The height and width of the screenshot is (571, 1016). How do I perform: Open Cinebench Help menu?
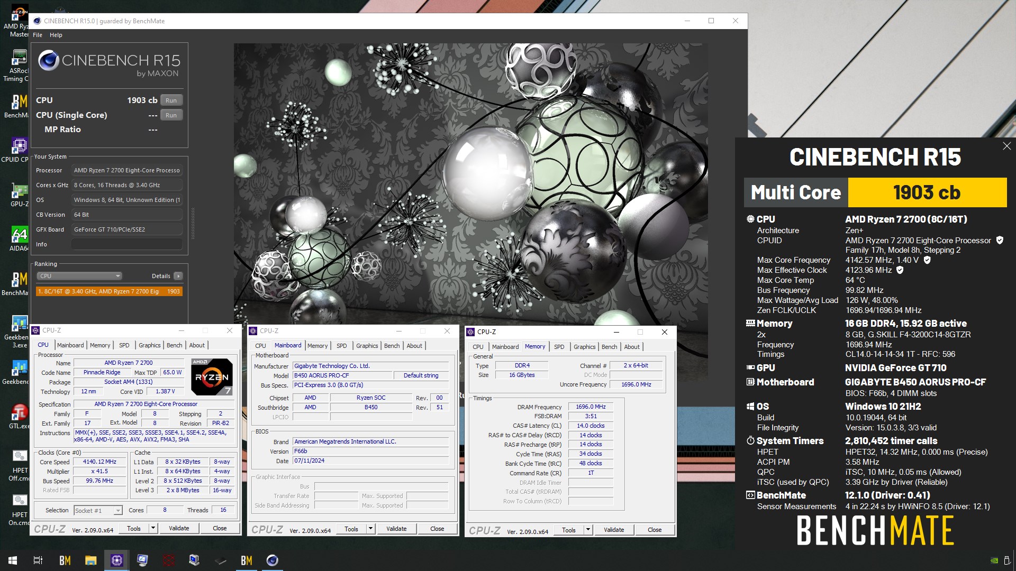[56, 35]
